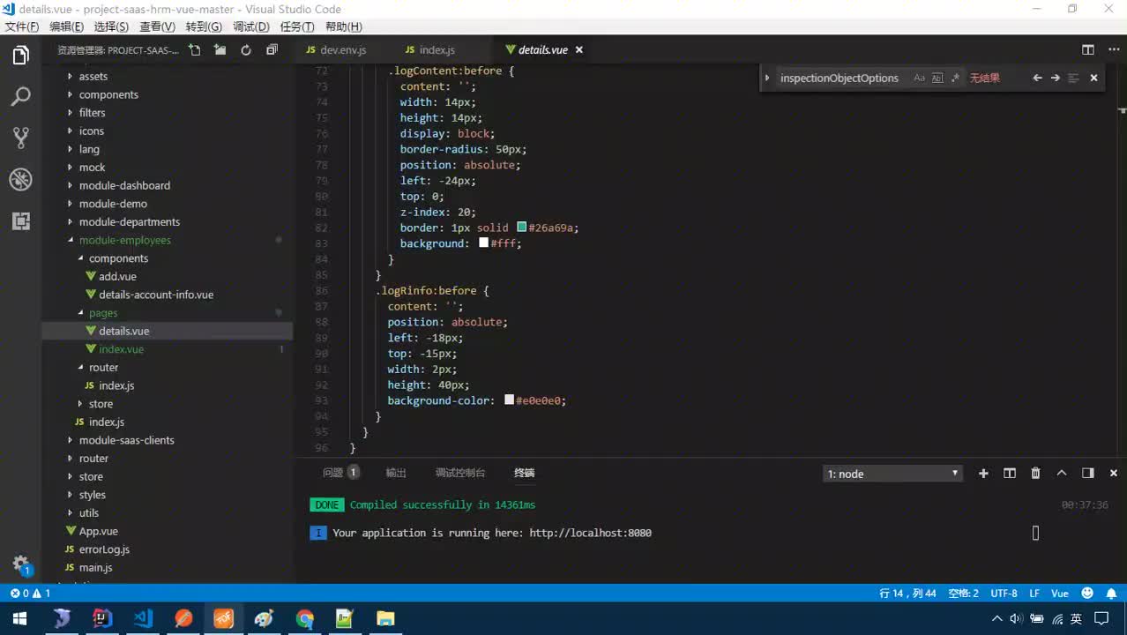Viewport: 1127px width, 635px height.
Task: Close the find widget
Action: 1093,78
